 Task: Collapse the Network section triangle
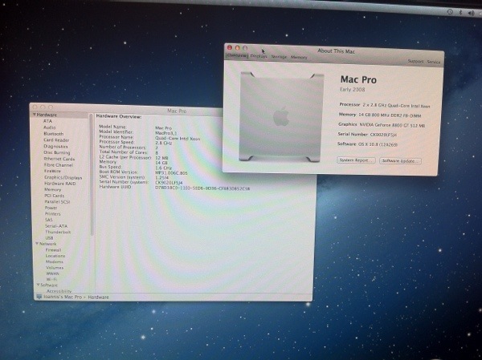point(37,244)
